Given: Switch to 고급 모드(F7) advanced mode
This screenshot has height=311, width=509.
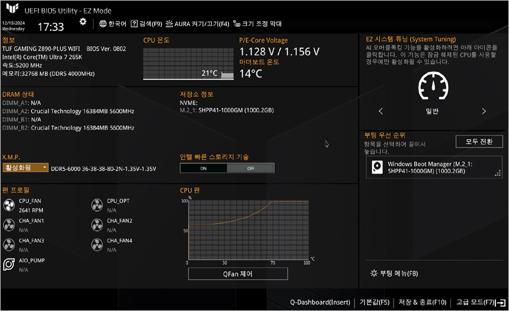Looking at the screenshot, I should tap(479, 302).
